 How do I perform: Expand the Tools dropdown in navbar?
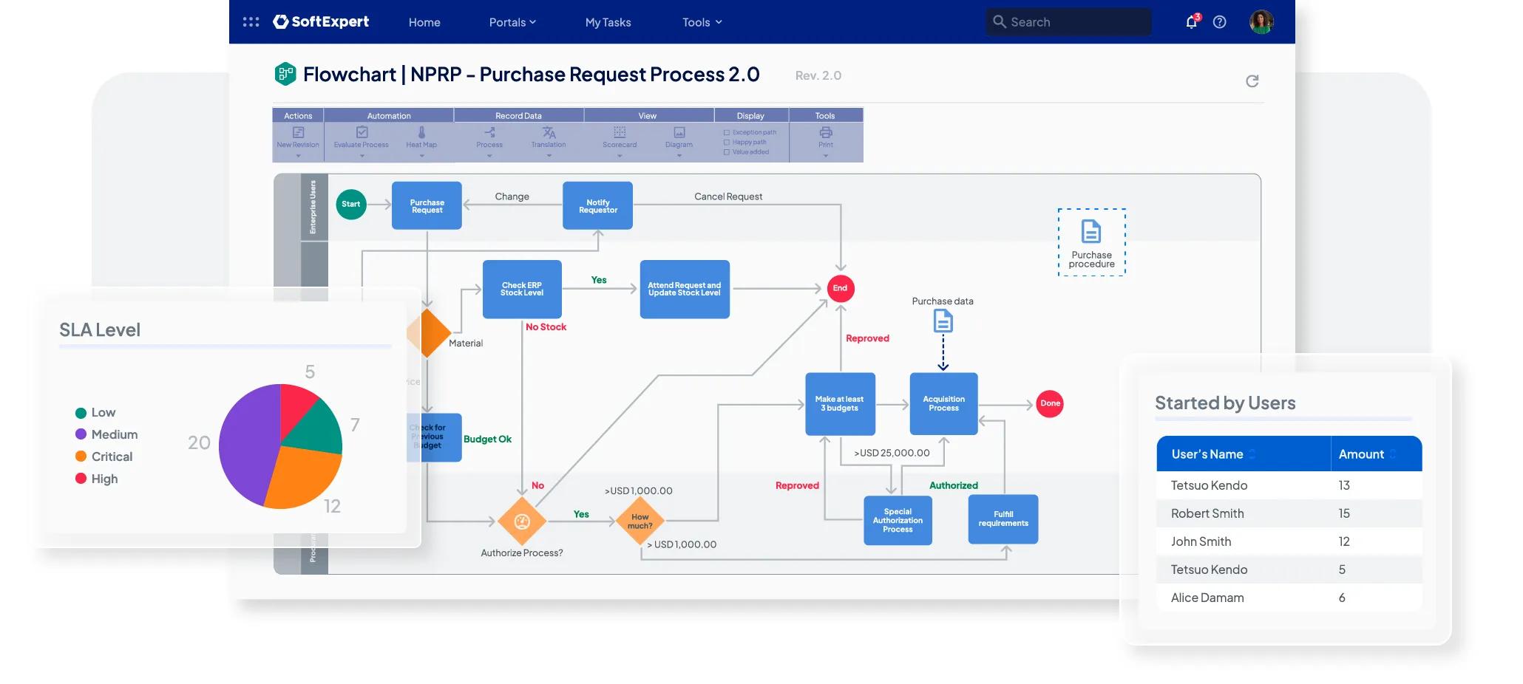coord(702,22)
